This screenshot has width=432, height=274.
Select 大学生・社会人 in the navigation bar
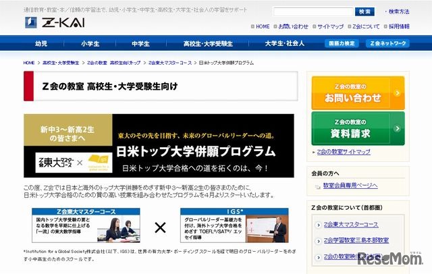(284, 43)
